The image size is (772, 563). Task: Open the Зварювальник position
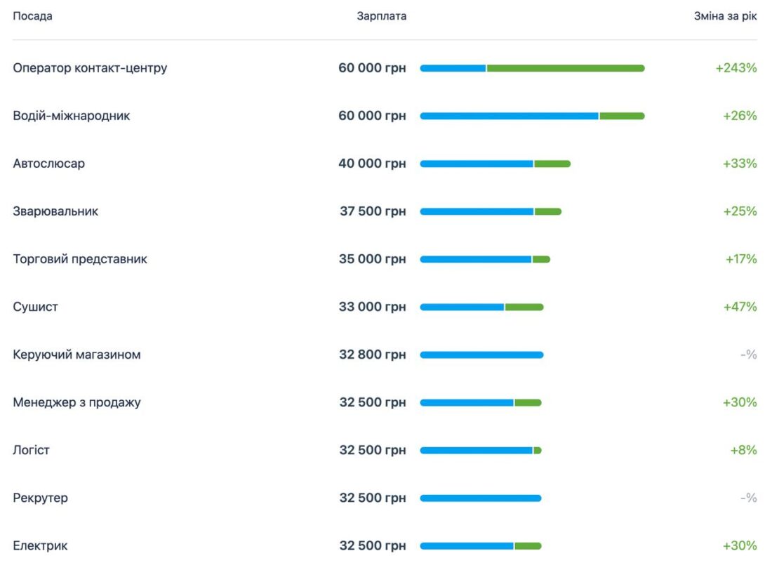pos(55,211)
